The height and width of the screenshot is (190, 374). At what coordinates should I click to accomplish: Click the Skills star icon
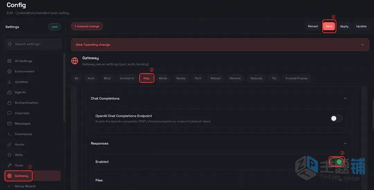[9, 155]
